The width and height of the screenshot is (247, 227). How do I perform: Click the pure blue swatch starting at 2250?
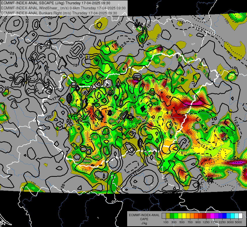225,216
